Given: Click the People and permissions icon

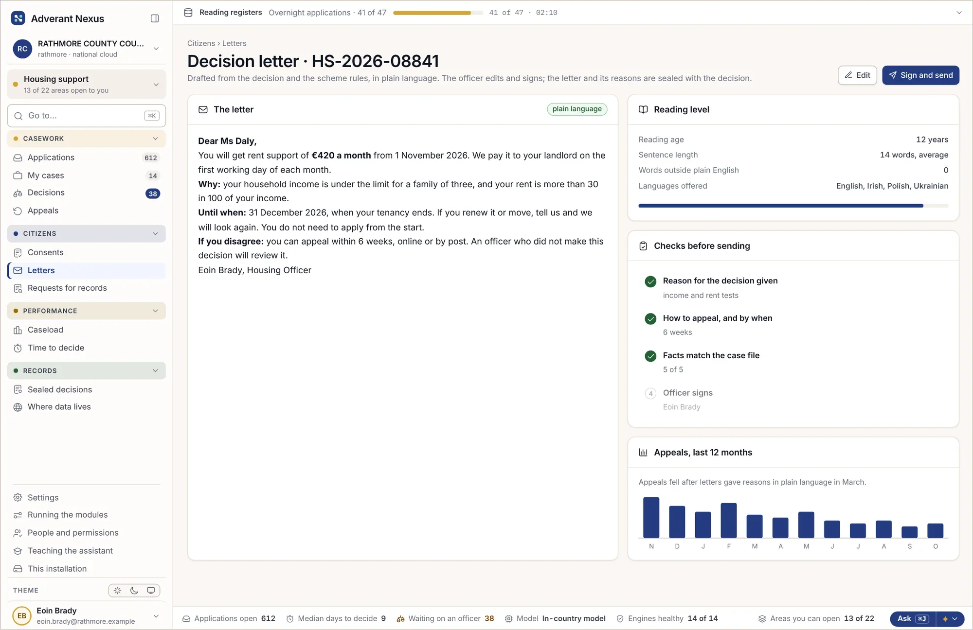Looking at the screenshot, I should click(x=18, y=533).
